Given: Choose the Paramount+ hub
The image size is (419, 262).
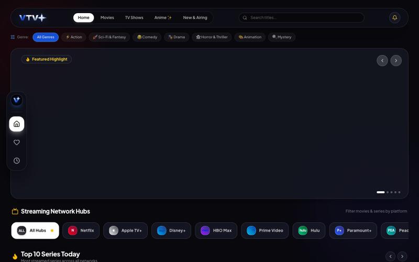Looking at the screenshot, I should click(353, 231).
